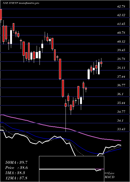Image resolution: width=130 pixels, height=182 pixels.
Task: Click the 36.77 price axis label
Action: (x=121, y=85)
